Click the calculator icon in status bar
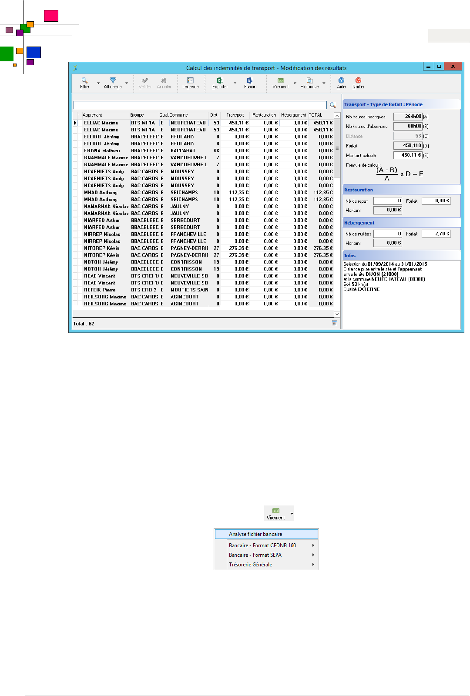470x696 pixels. pos(335,323)
